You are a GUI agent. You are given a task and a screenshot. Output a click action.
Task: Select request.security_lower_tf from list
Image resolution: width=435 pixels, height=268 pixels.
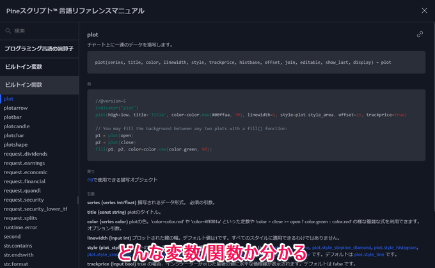tap(35, 209)
